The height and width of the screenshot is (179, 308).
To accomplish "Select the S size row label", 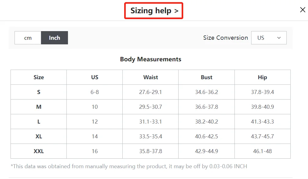I will pos(39,92).
